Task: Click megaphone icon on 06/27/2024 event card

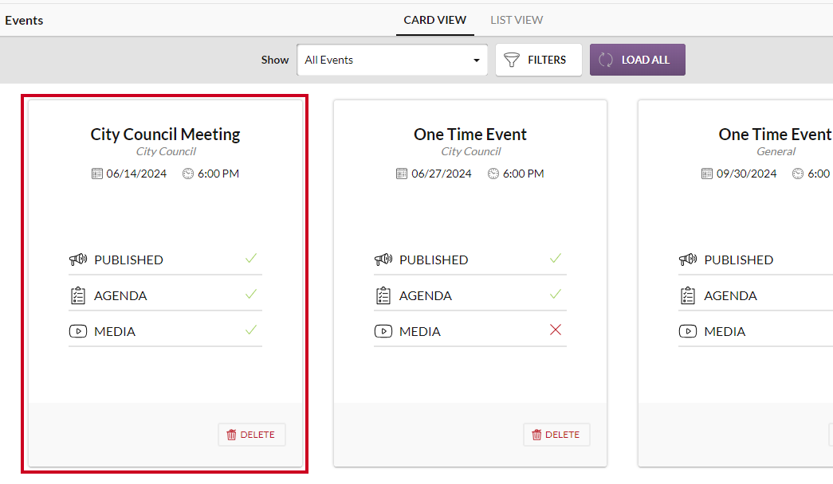Action: (383, 260)
